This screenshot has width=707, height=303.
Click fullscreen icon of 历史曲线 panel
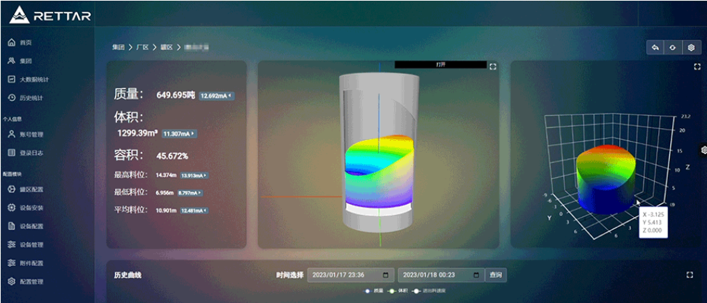(x=690, y=275)
